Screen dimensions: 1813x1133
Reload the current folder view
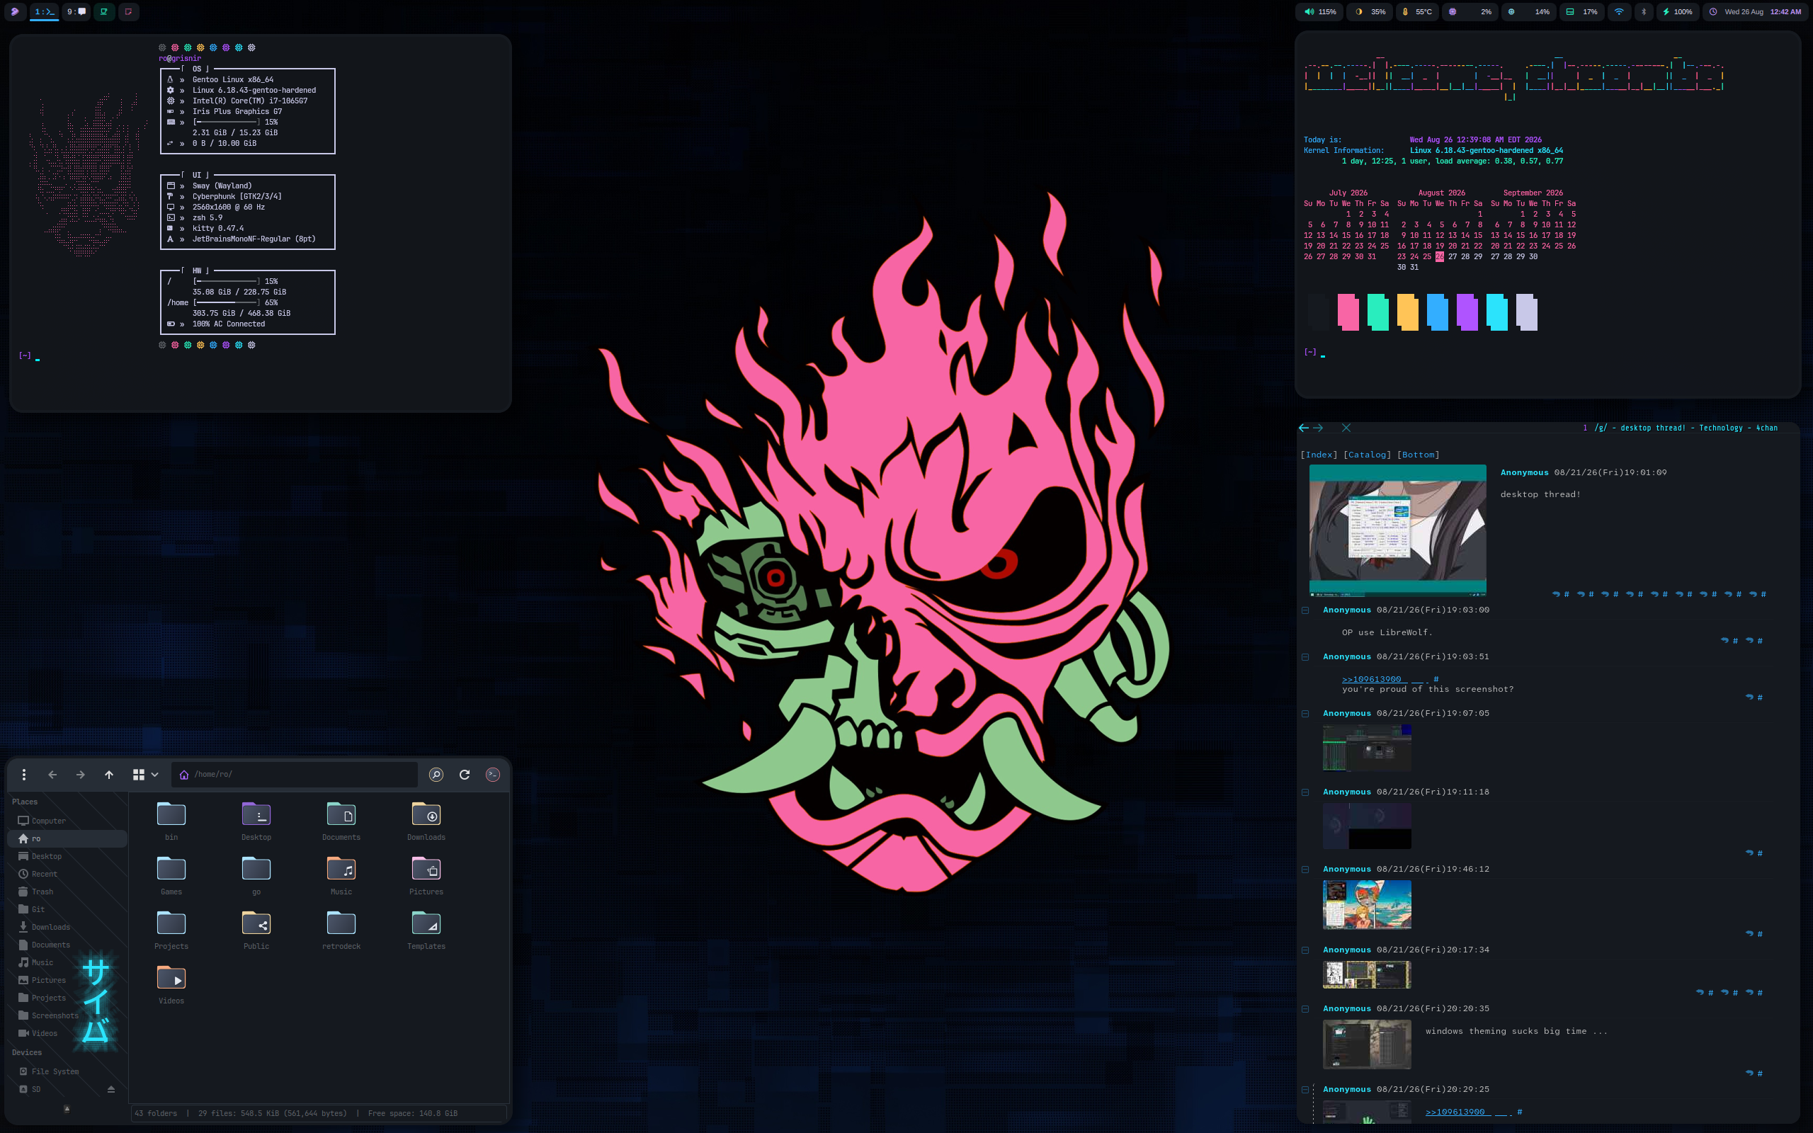pyautogui.click(x=465, y=774)
